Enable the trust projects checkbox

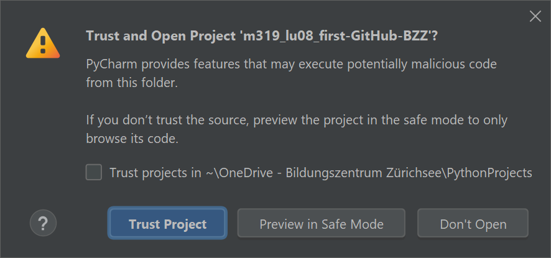tap(94, 172)
